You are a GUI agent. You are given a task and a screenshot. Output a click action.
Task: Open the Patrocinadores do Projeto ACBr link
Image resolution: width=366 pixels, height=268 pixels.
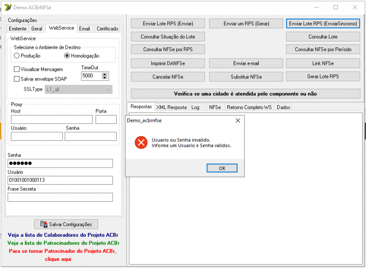(63, 243)
